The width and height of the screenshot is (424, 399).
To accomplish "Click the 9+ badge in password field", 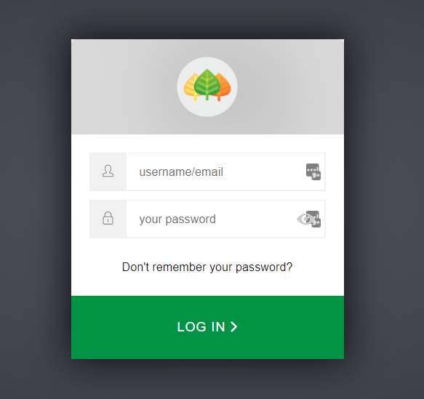I will coord(316,223).
